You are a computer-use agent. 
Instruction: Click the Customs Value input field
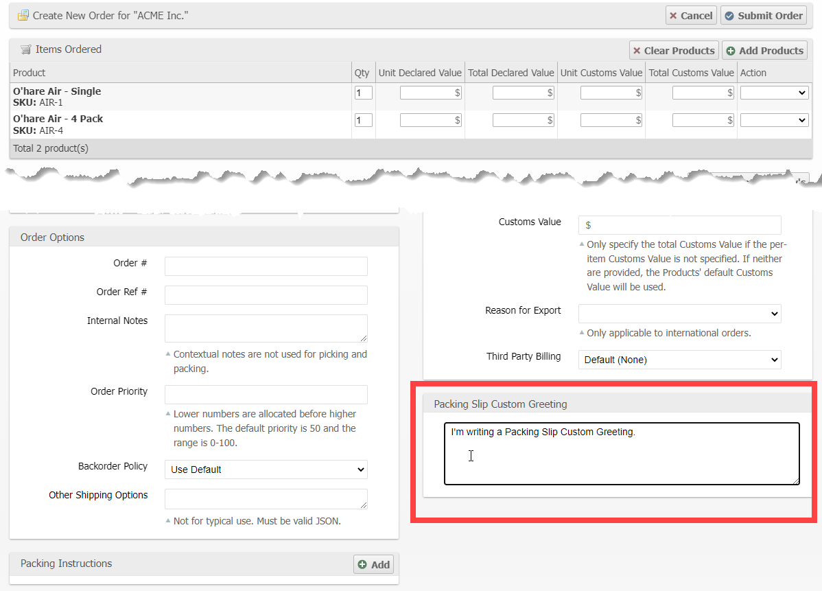point(679,225)
